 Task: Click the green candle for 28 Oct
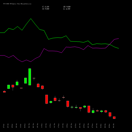(x=9, y=87)
